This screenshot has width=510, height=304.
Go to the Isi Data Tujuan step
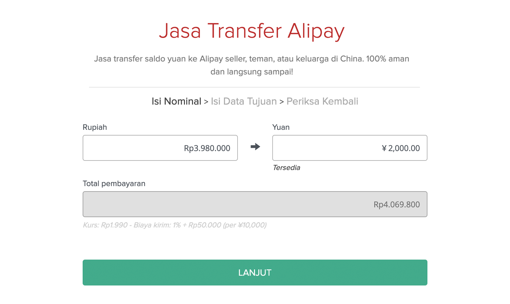[x=244, y=101]
